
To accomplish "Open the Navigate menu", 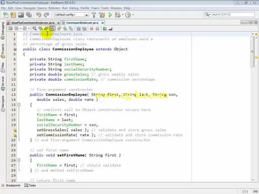I will 30,8.
